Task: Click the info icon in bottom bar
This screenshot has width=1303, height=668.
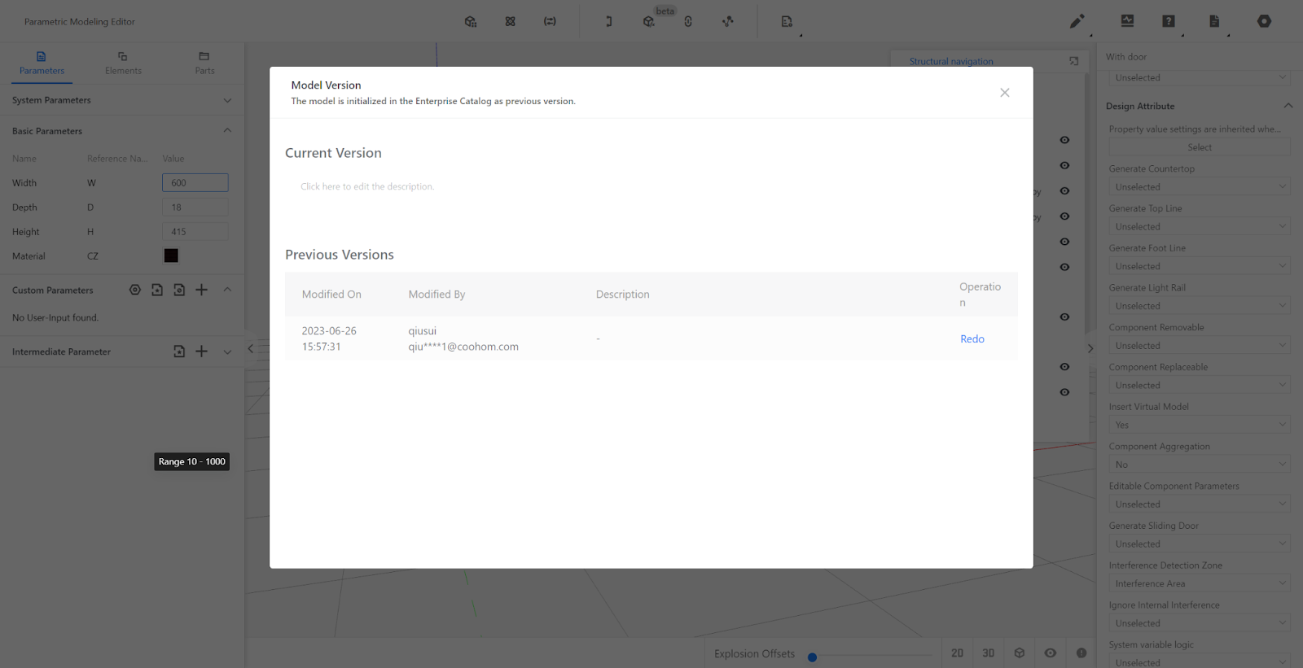Action: pos(1081,653)
